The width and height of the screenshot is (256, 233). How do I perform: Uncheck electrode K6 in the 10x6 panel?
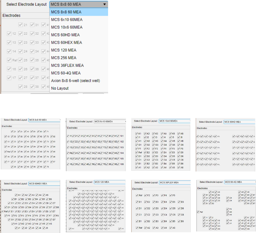coord(179,134)
